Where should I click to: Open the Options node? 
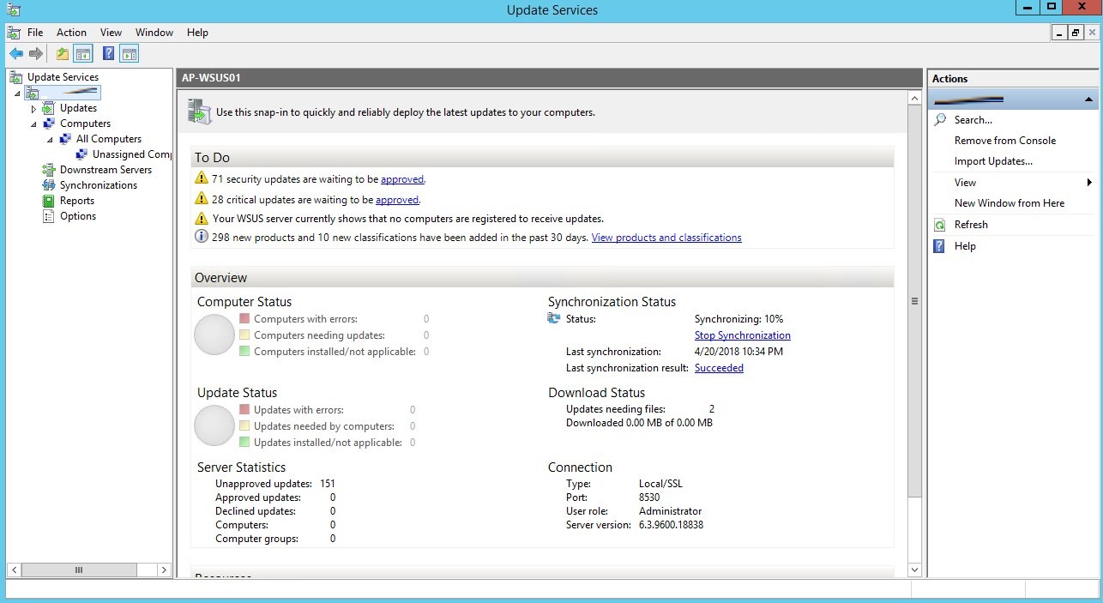[x=77, y=216]
